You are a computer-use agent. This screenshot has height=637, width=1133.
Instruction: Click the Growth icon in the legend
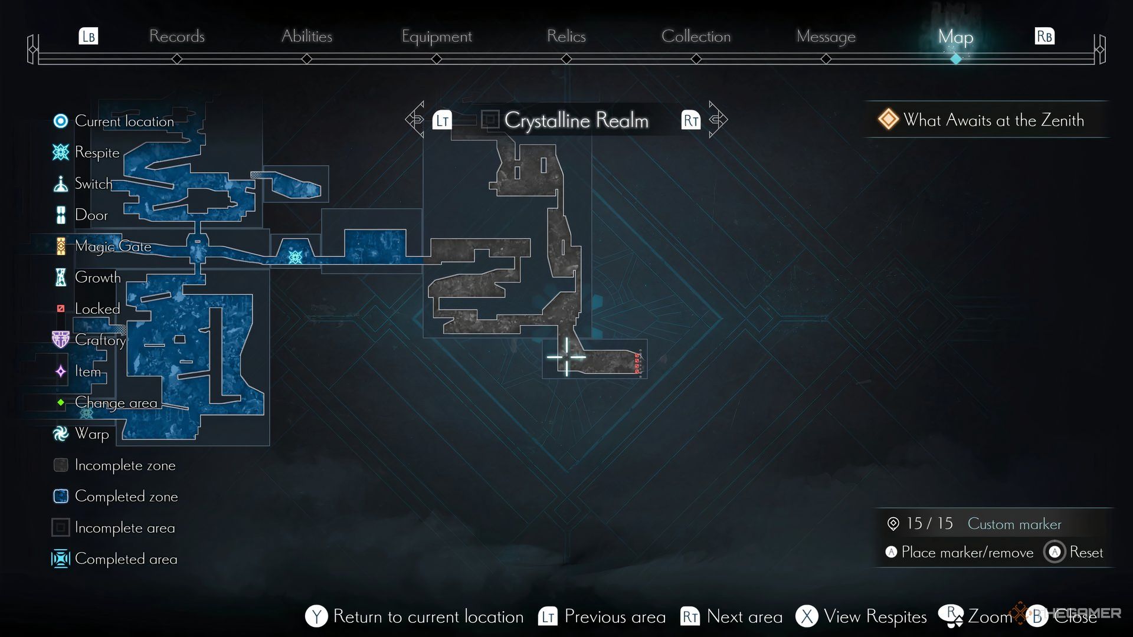tap(61, 277)
